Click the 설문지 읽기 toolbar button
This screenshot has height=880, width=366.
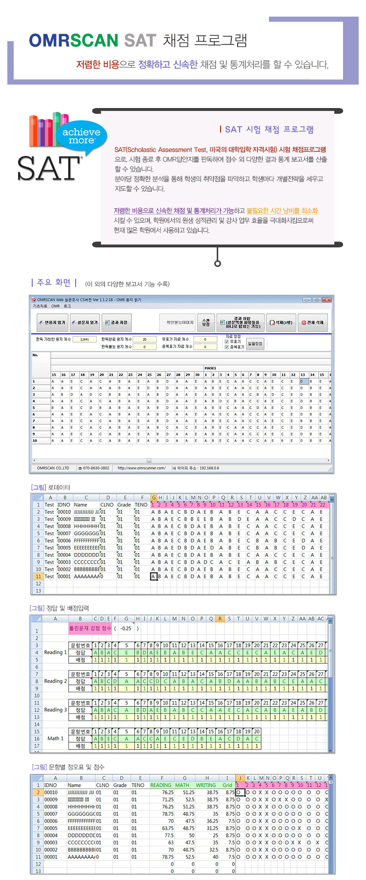click(85, 323)
